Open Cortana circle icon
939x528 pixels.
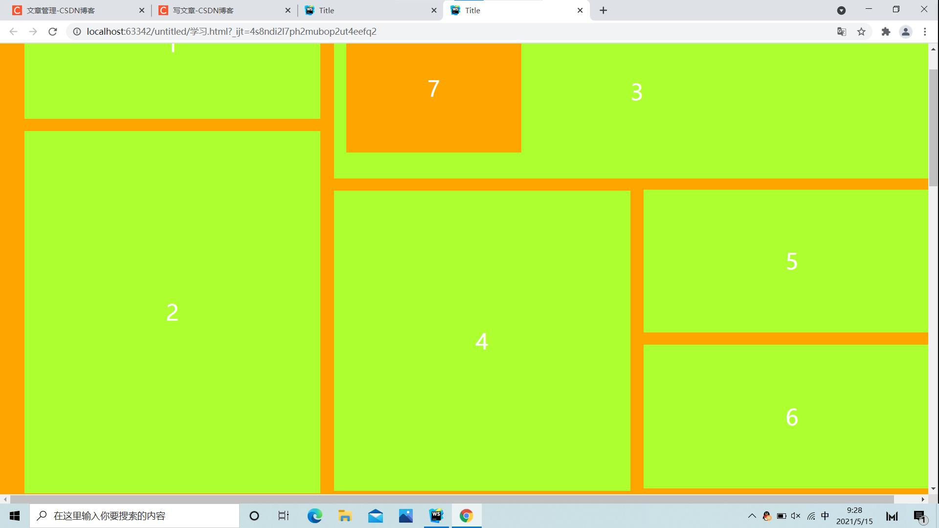pos(254,516)
